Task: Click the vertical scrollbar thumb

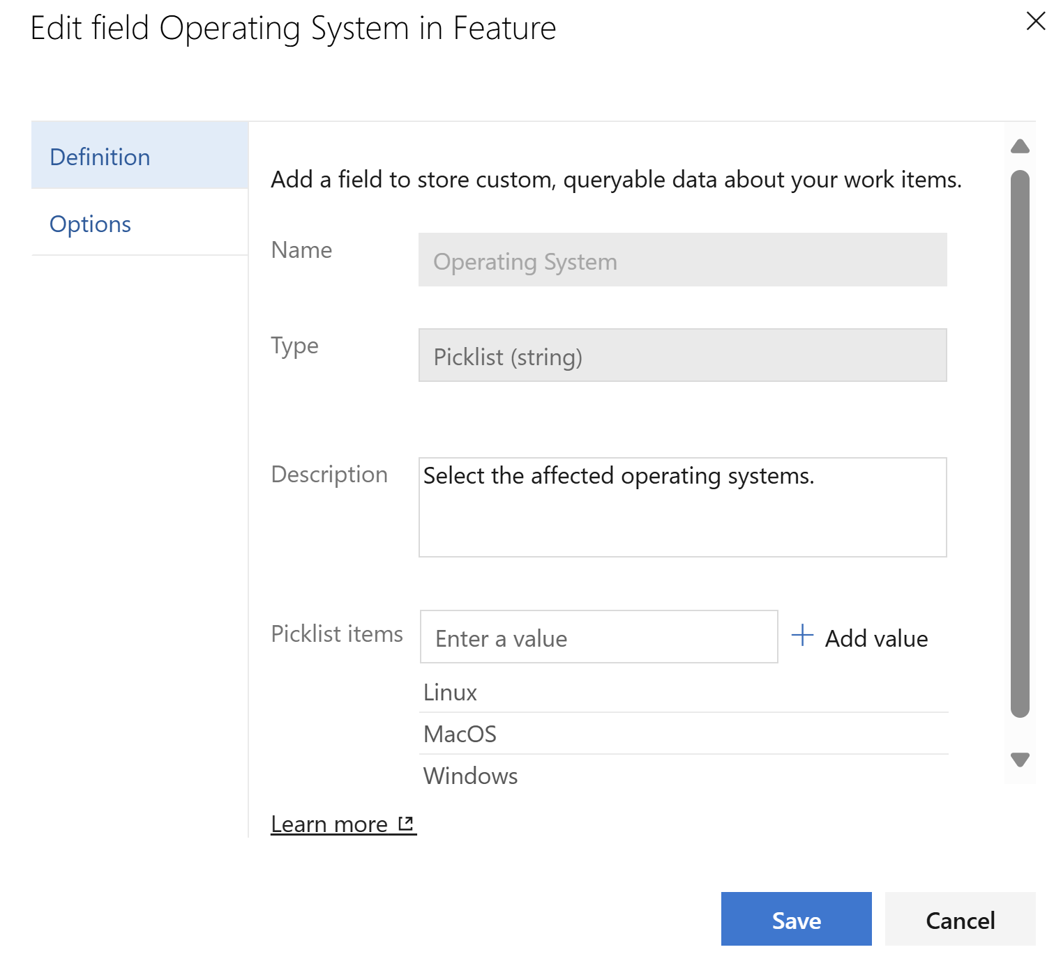Action: tap(1020, 443)
